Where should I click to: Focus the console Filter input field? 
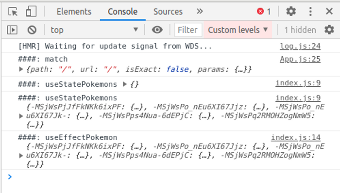pyautogui.click(x=188, y=30)
